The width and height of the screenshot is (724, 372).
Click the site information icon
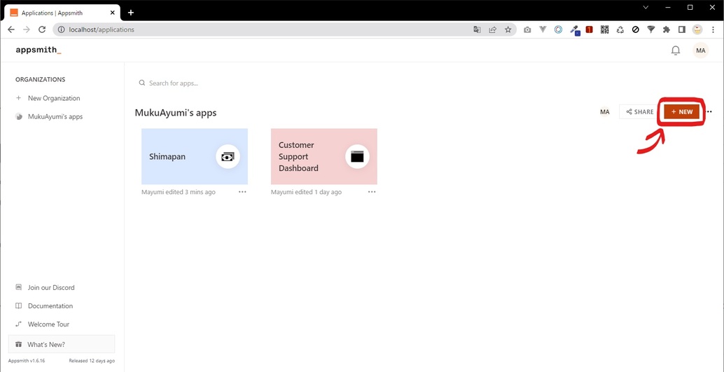tap(61, 29)
